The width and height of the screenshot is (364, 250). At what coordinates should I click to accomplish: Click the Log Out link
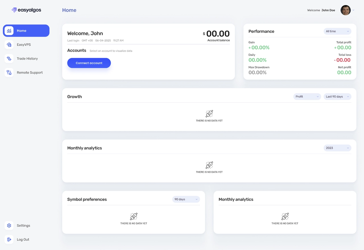click(x=23, y=239)
